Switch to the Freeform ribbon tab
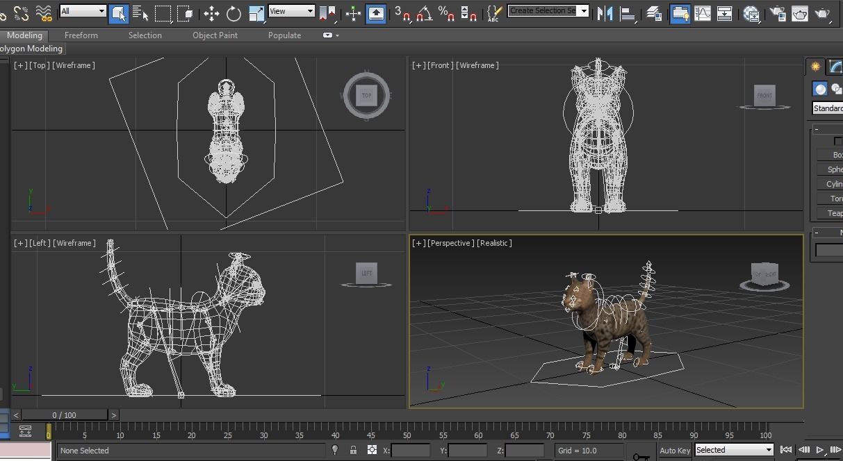Screen dimensions: 843x461 pyautogui.click(x=81, y=35)
